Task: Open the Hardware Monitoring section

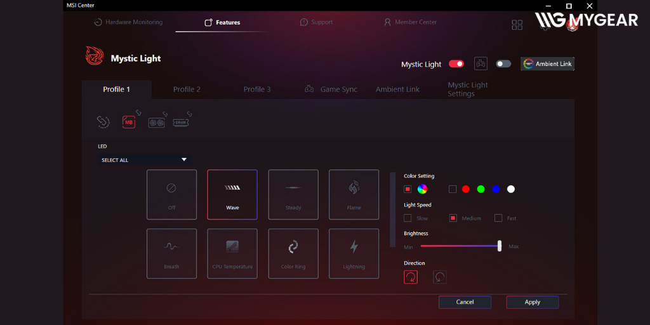Action: [x=128, y=22]
